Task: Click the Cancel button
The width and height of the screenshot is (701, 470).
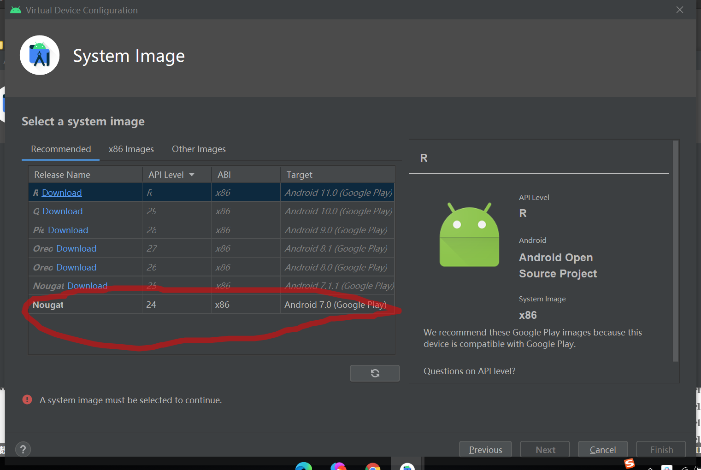Action: [x=603, y=449]
